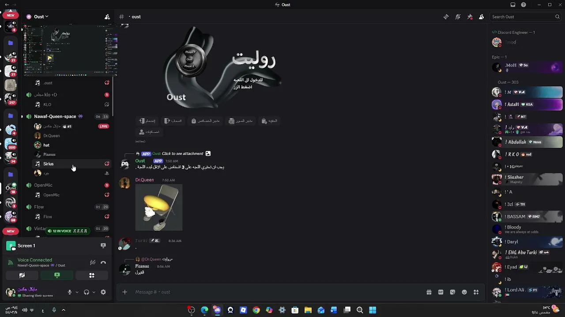
Task: Open the sticker picker
Action: (452, 292)
